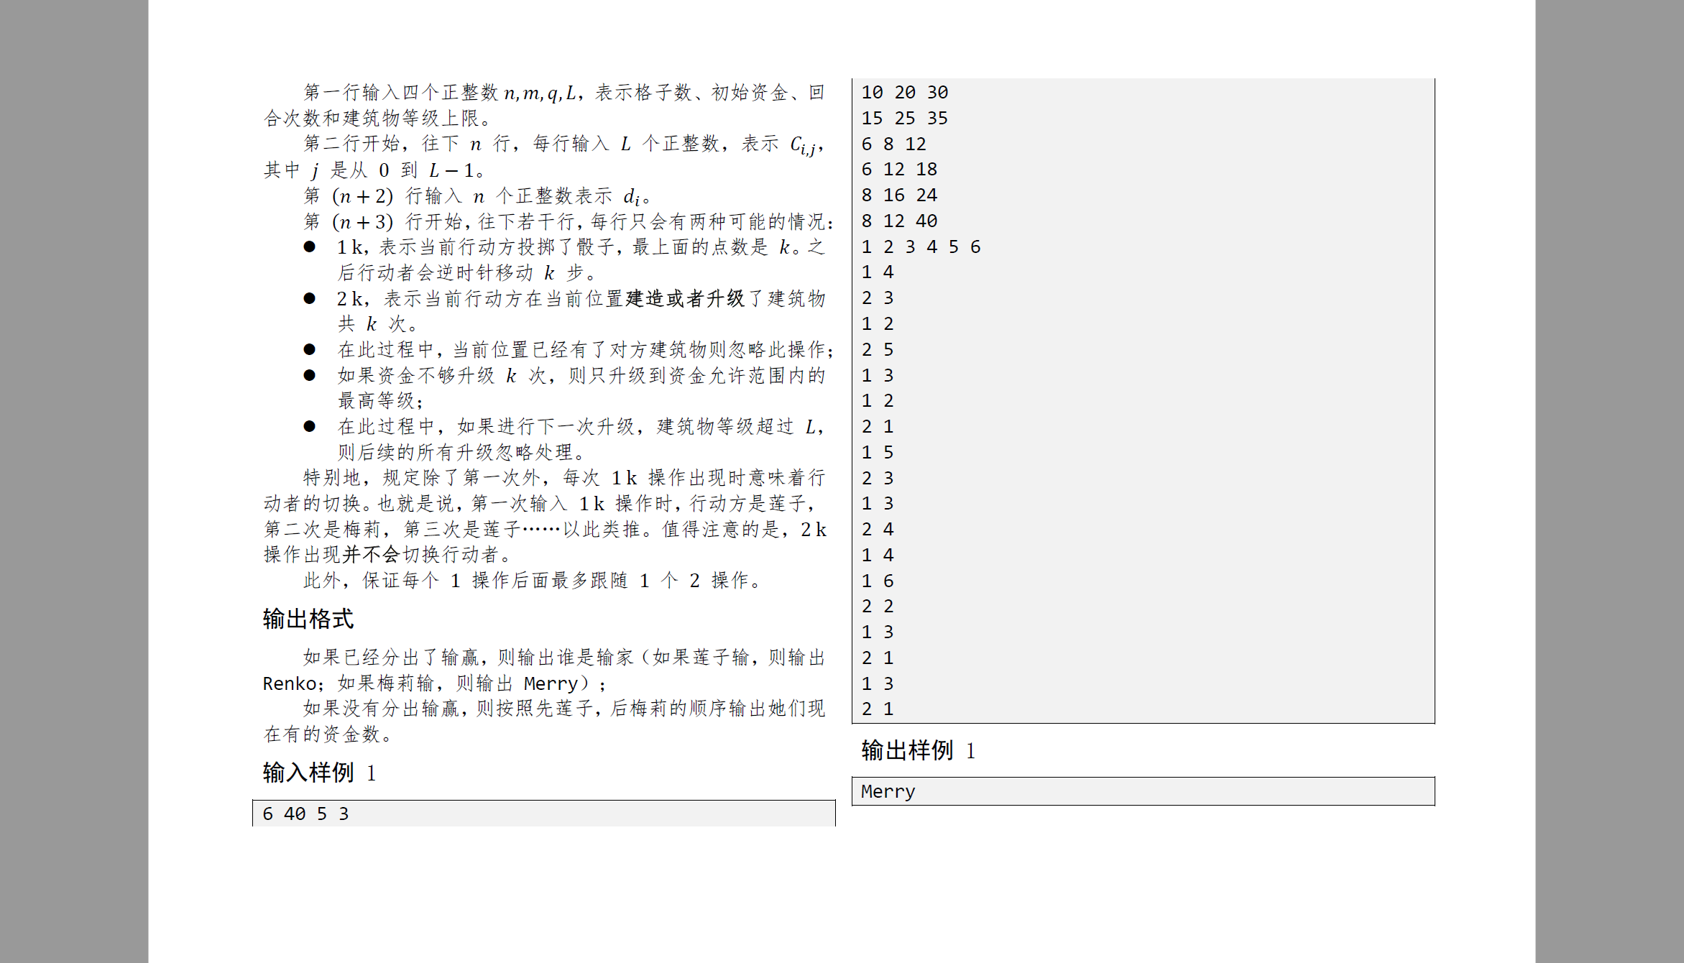Click the code line '1 2 3 4 5 6'
The width and height of the screenshot is (1684, 963).
tap(921, 246)
